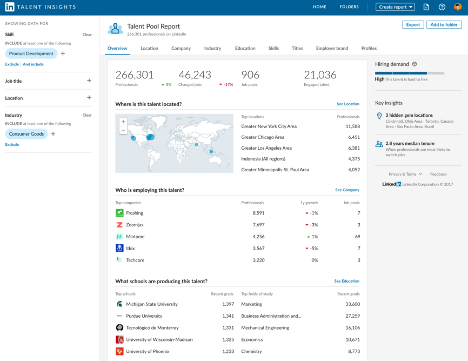Zoom out on the talent map
The image size is (468, 361).
[123, 130]
